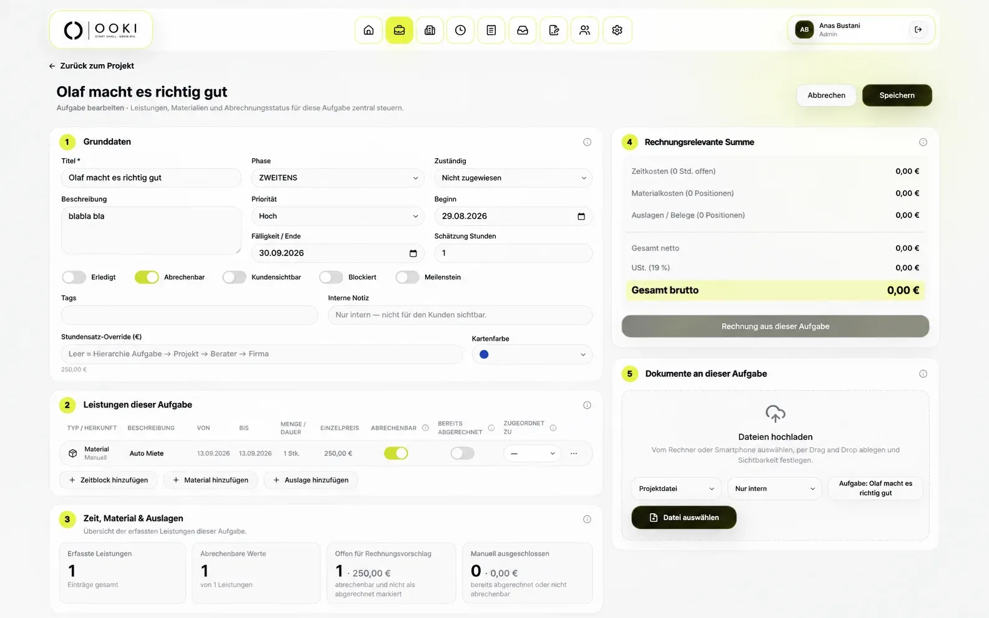Image resolution: width=989 pixels, height=618 pixels.
Task: Click Auslage hinzufügen
Action: click(311, 480)
